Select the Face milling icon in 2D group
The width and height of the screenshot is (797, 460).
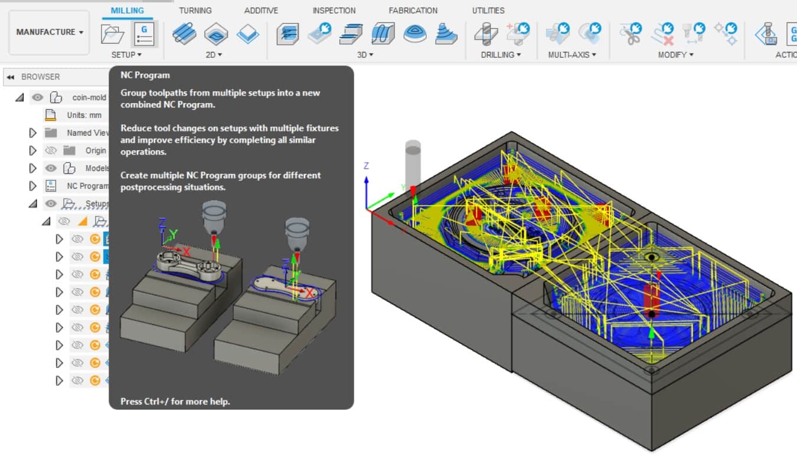coord(248,34)
